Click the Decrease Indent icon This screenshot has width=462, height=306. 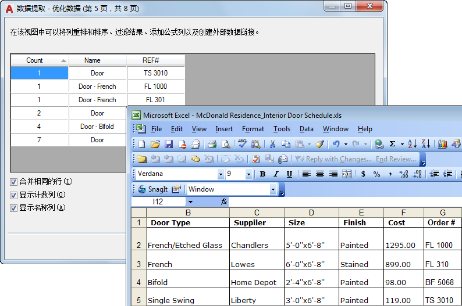tap(434, 174)
